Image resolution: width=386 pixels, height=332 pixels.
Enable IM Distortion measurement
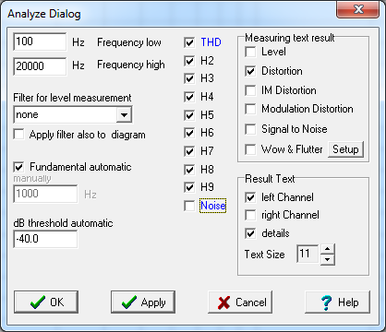pos(250,90)
